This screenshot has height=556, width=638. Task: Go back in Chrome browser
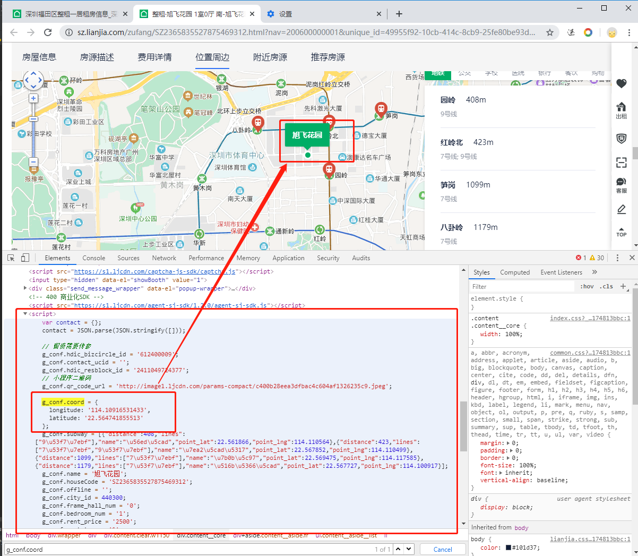coord(14,32)
